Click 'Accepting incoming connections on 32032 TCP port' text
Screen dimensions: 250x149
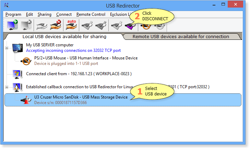coord(73,50)
